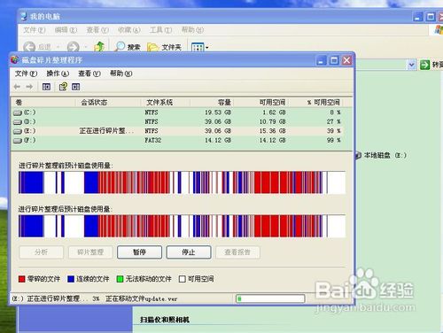This screenshot has width=443, height=333.
Task: Click the % 可用空间 column header
Action: point(315,103)
